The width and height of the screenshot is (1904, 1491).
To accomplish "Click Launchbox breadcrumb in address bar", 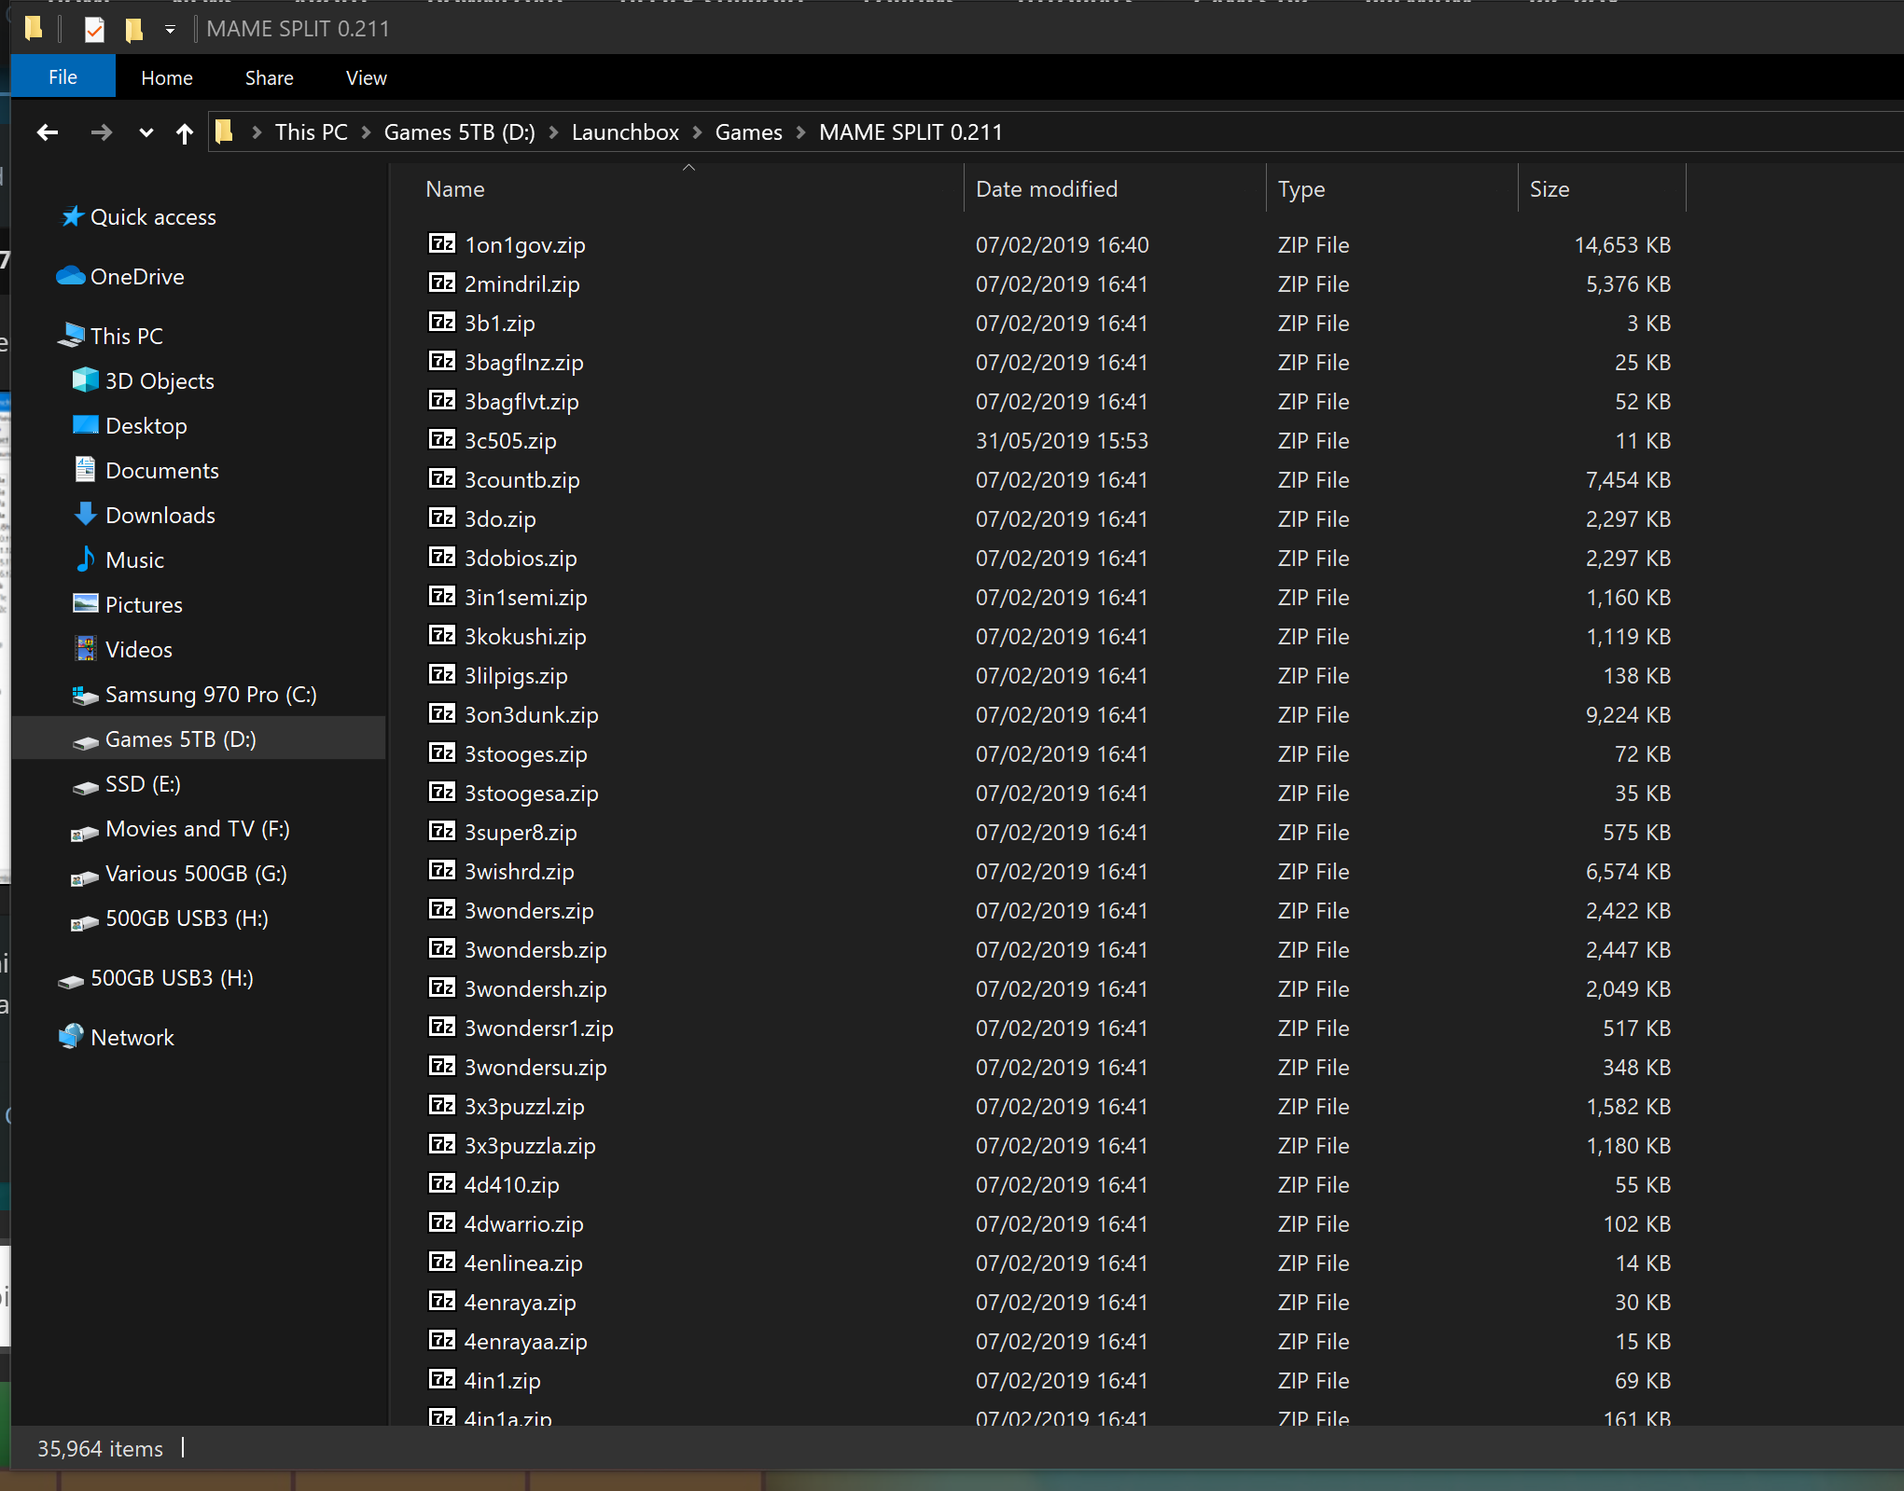I will 625,132.
